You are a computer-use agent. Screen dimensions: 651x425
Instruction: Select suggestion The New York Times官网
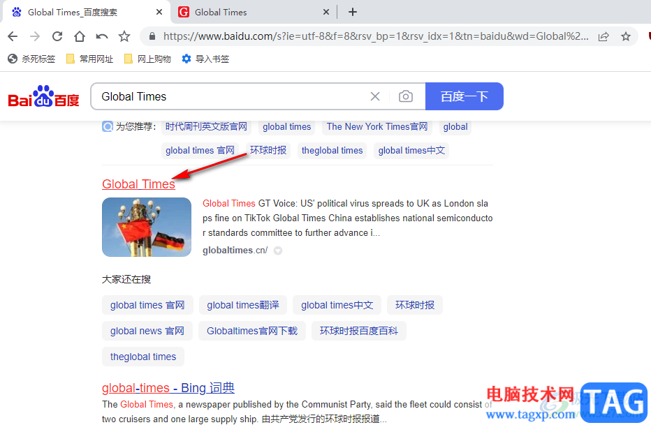pos(377,127)
